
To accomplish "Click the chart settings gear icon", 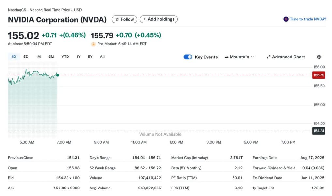I will (319, 57).
